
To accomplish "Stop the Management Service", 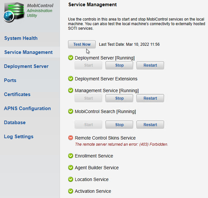I will [119, 98].
